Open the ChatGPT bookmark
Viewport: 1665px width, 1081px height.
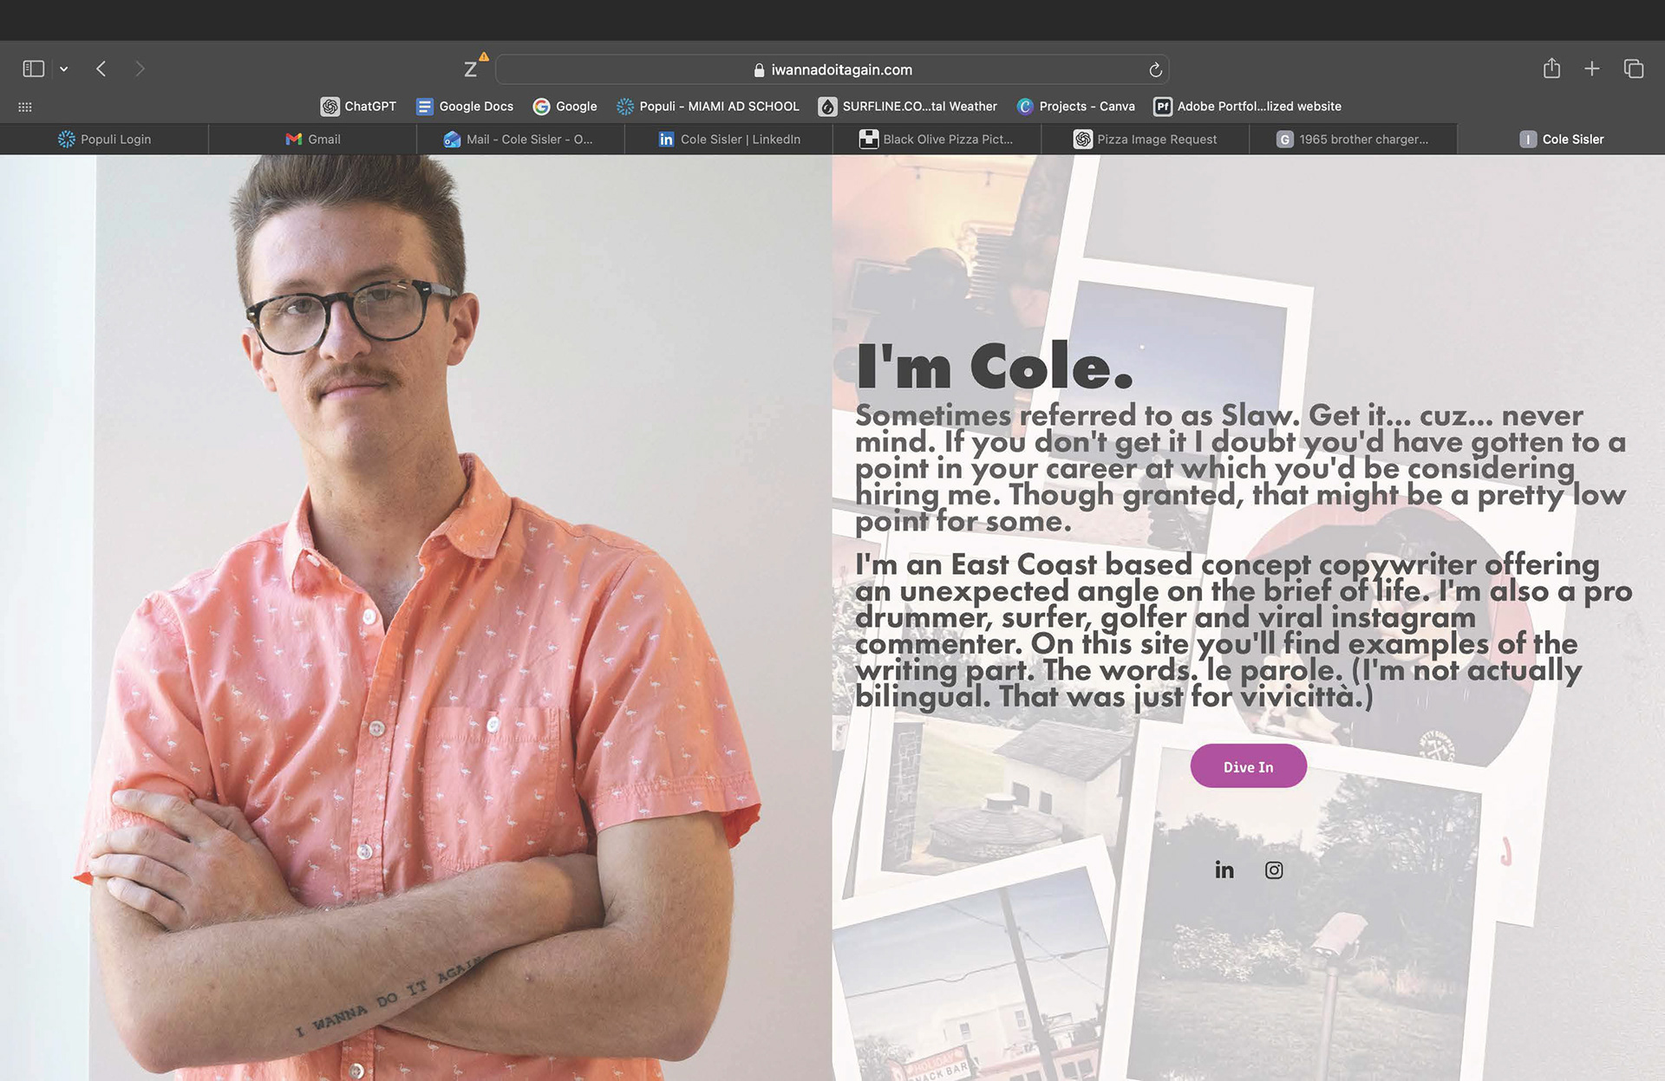358,106
